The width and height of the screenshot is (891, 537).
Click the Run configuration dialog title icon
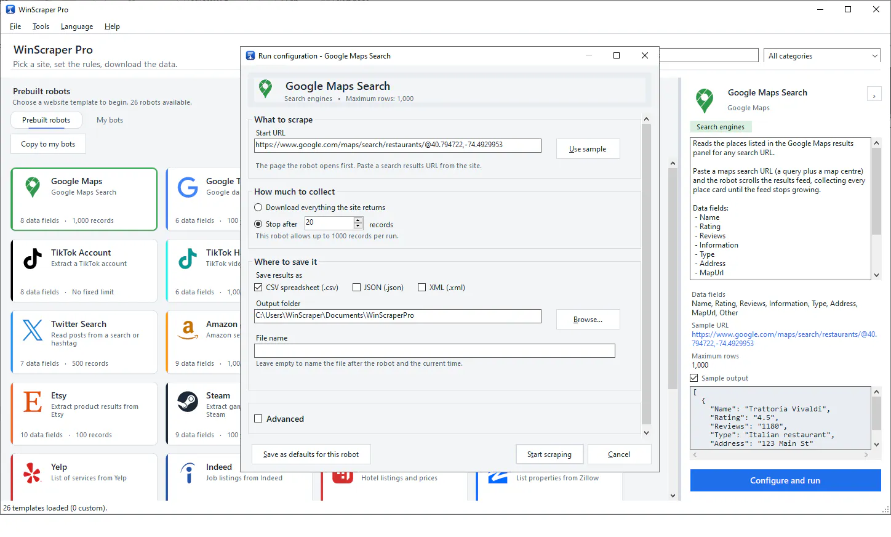(x=250, y=55)
